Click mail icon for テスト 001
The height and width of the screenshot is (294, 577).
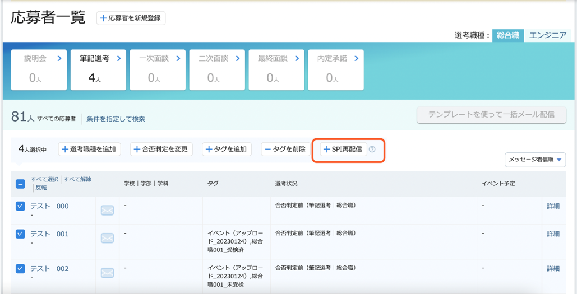coord(107,238)
